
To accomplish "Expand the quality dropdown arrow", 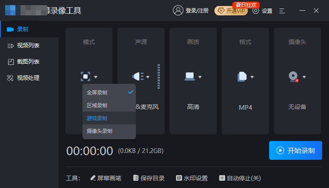I will click(200, 77).
